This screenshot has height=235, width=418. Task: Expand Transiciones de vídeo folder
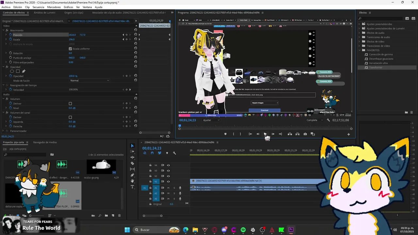pos(359,46)
